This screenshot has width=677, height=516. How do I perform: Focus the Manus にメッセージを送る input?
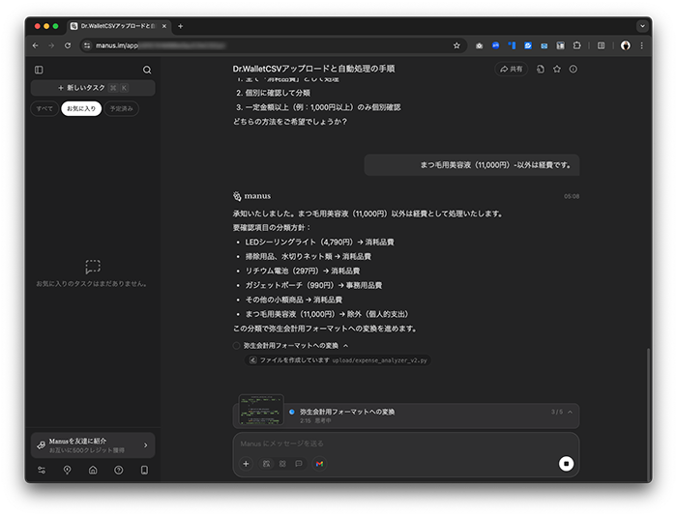[x=406, y=444]
